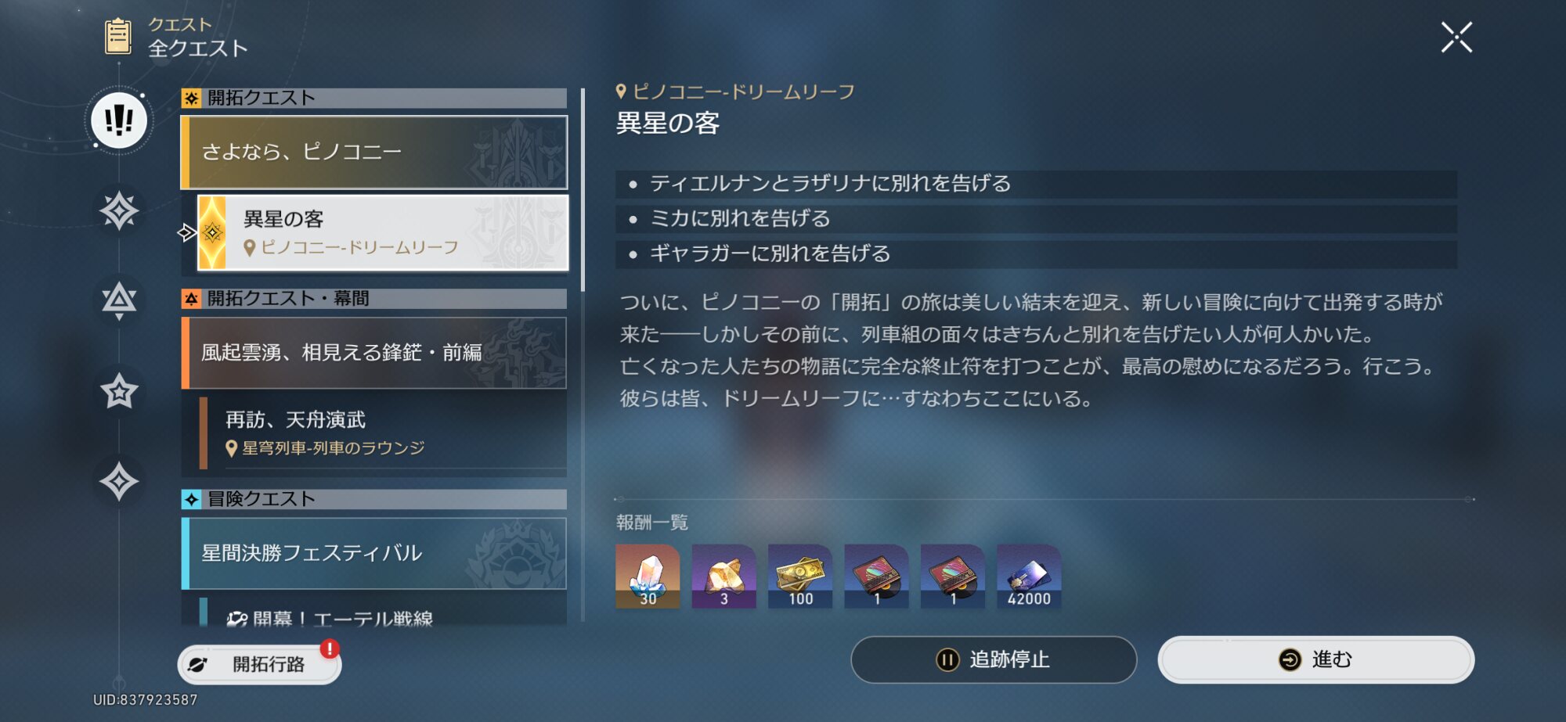The image size is (1566, 722).
Task: Select the 異星の客 quest entry
Action: tap(383, 233)
